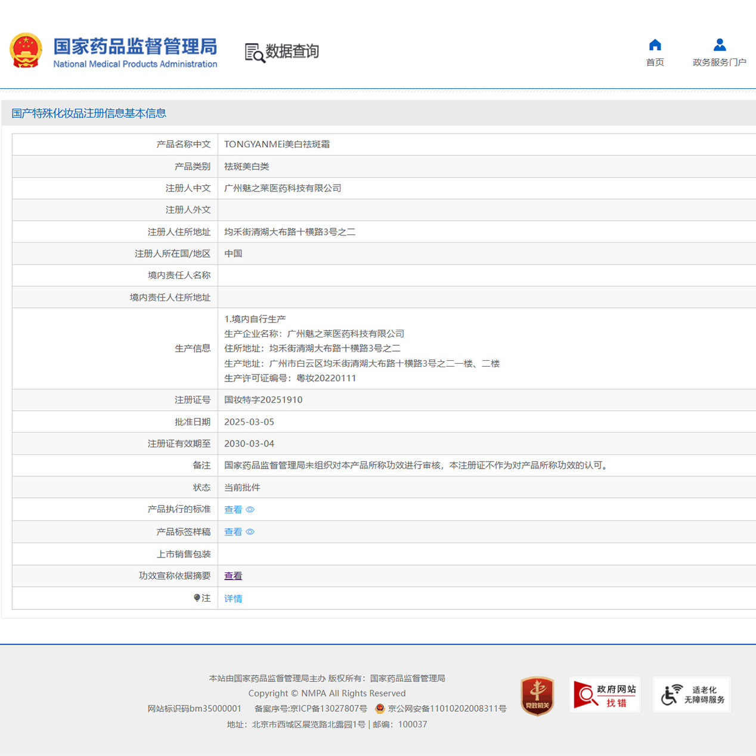Open 功效宣称依据摘要 查看 link
Image resolution: width=756 pixels, height=756 pixels.
coord(233,576)
